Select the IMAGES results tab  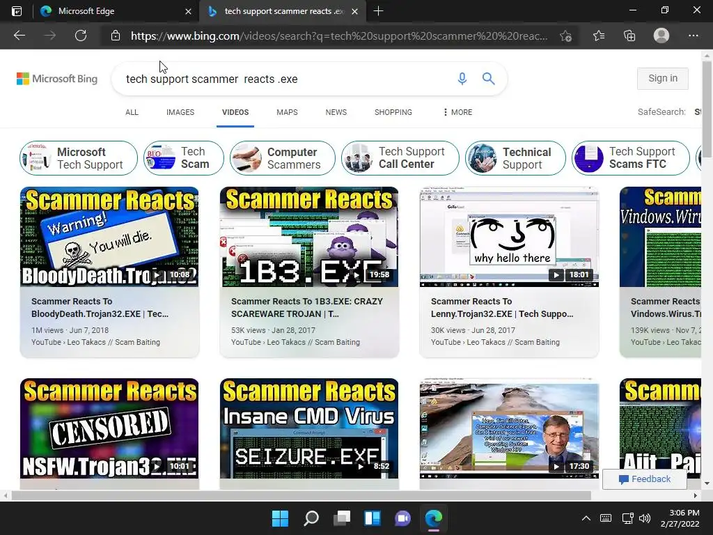pyautogui.click(x=180, y=112)
